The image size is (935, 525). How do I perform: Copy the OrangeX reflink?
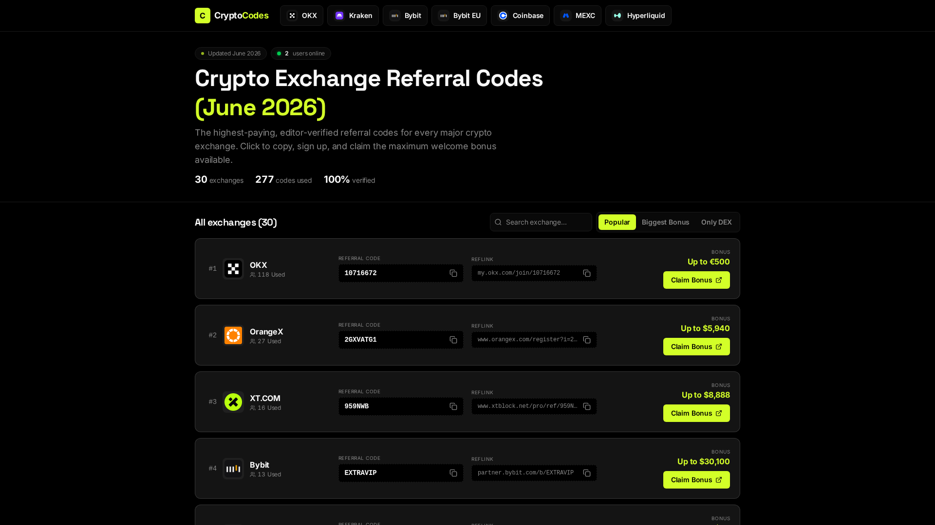[x=587, y=340]
